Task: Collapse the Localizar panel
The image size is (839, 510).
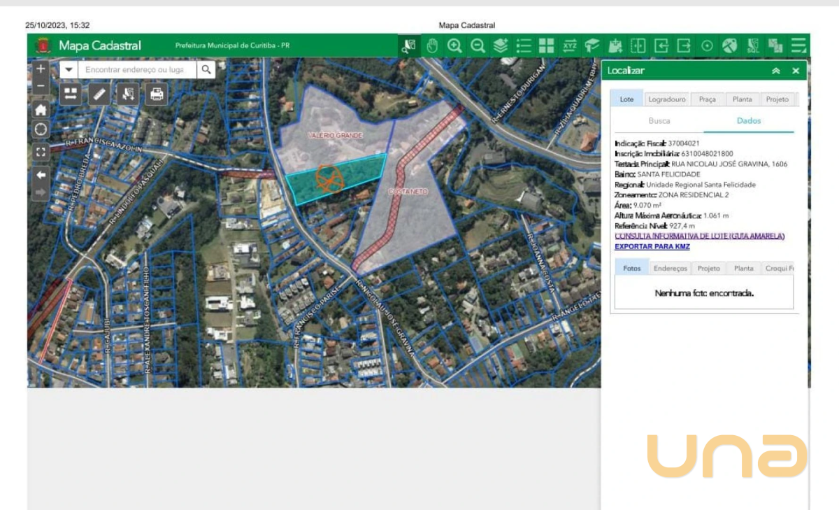Action: pyautogui.click(x=775, y=71)
